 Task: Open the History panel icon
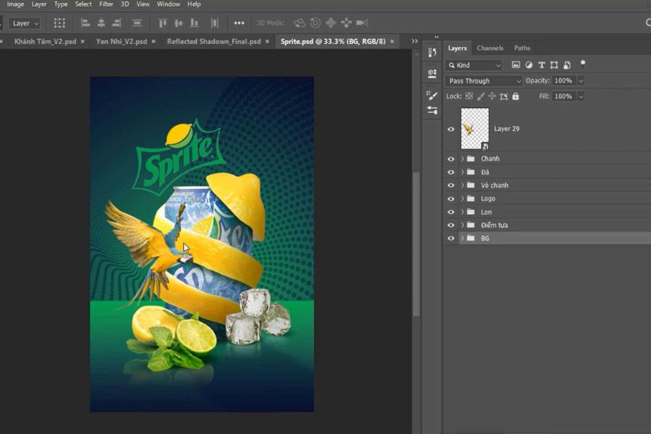point(433,52)
